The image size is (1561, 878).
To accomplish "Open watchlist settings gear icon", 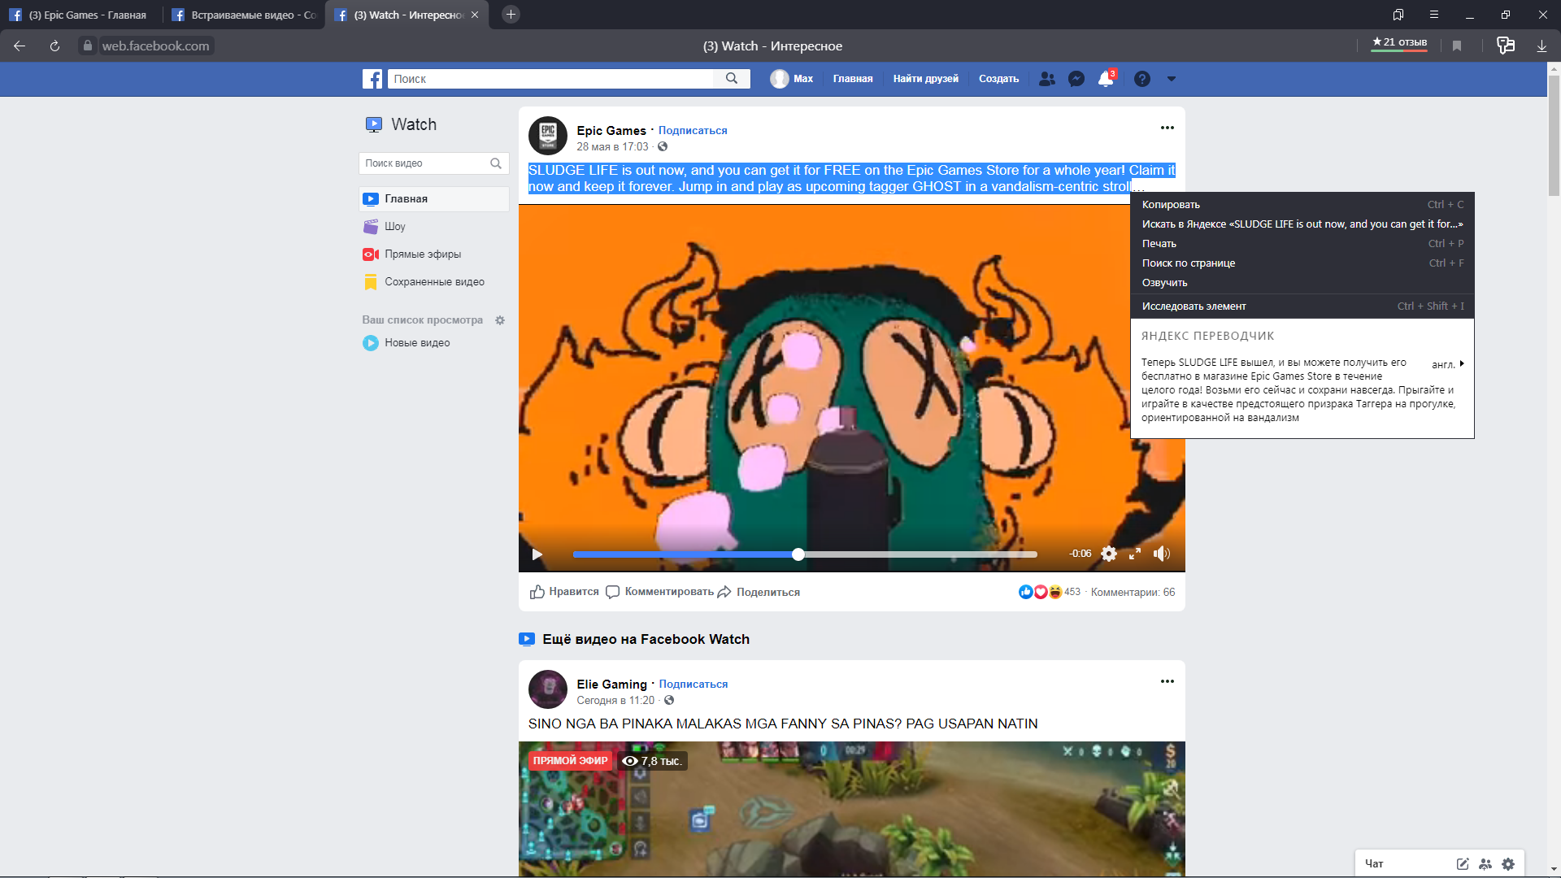I will point(500,320).
